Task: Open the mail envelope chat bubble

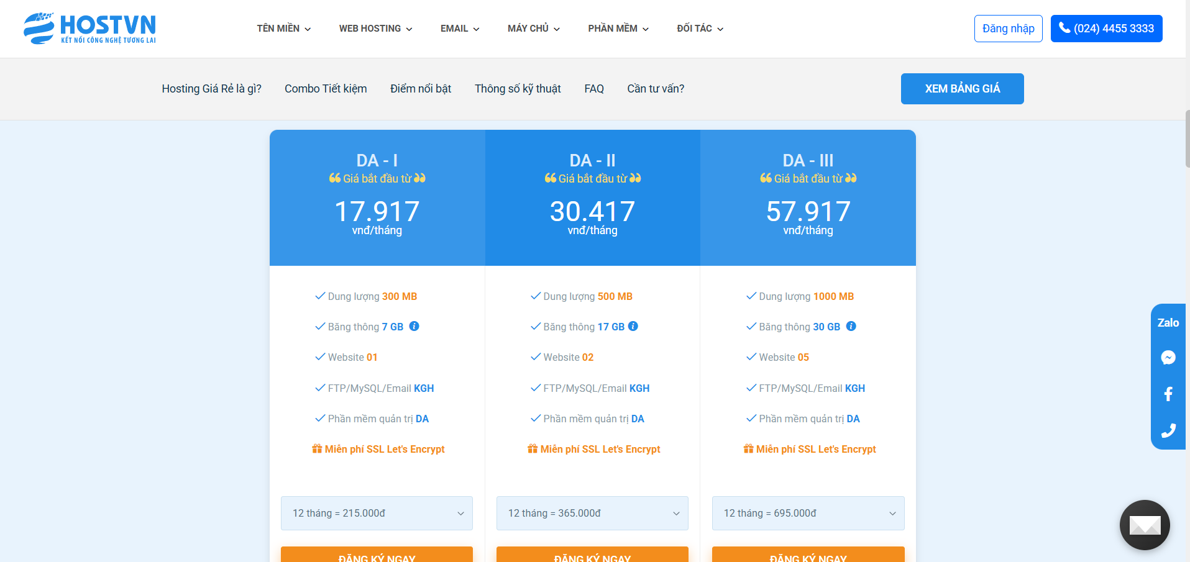Action: [x=1144, y=525]
